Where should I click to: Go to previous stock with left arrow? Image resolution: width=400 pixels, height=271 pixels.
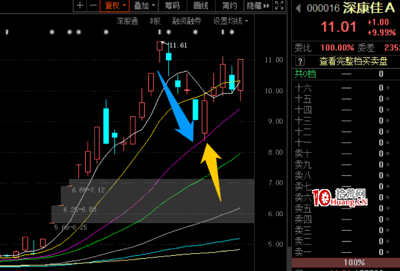click(298, 8)
